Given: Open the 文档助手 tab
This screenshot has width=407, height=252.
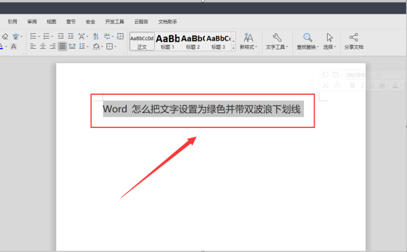Looking at the screenshot, I should tap(168, 22).
